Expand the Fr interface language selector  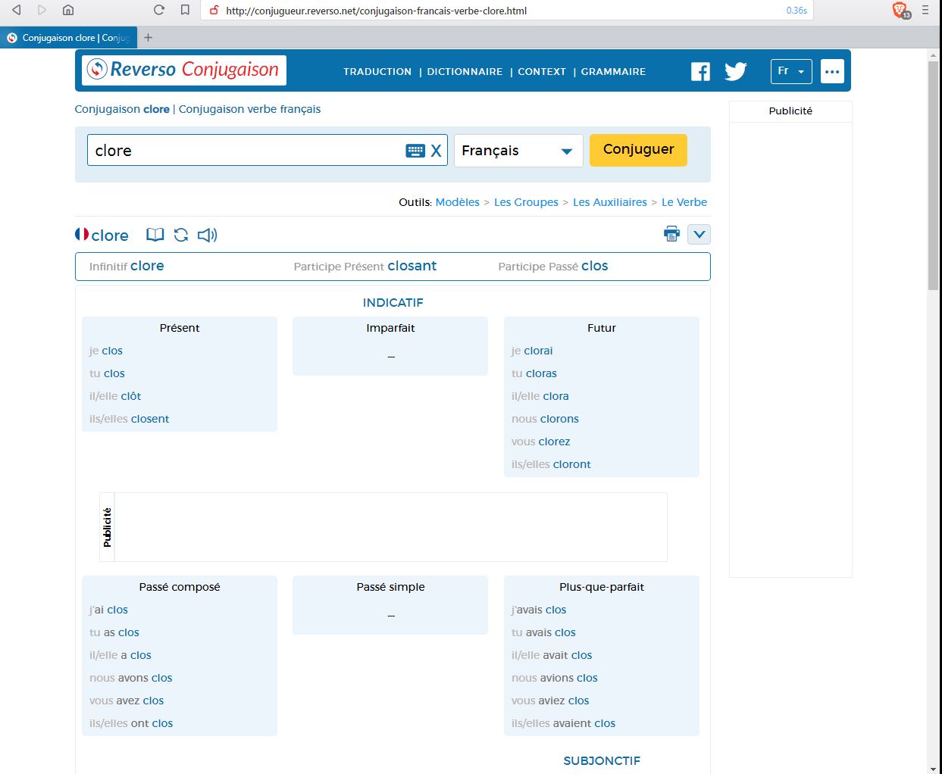pos(791,71)
